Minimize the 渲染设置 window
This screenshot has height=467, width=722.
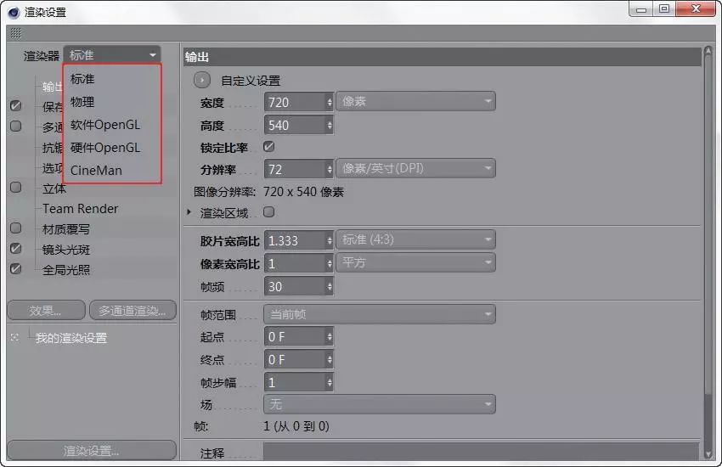point(641,9)
